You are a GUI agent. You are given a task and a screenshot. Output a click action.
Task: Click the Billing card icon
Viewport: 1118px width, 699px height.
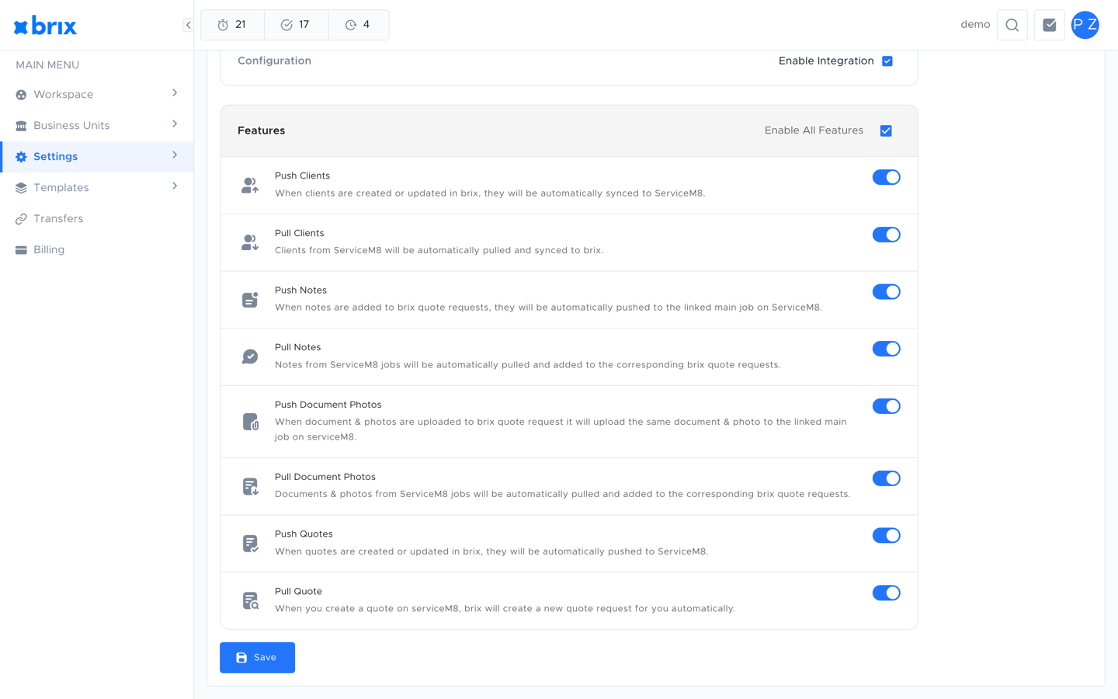[x=21, y=250]
